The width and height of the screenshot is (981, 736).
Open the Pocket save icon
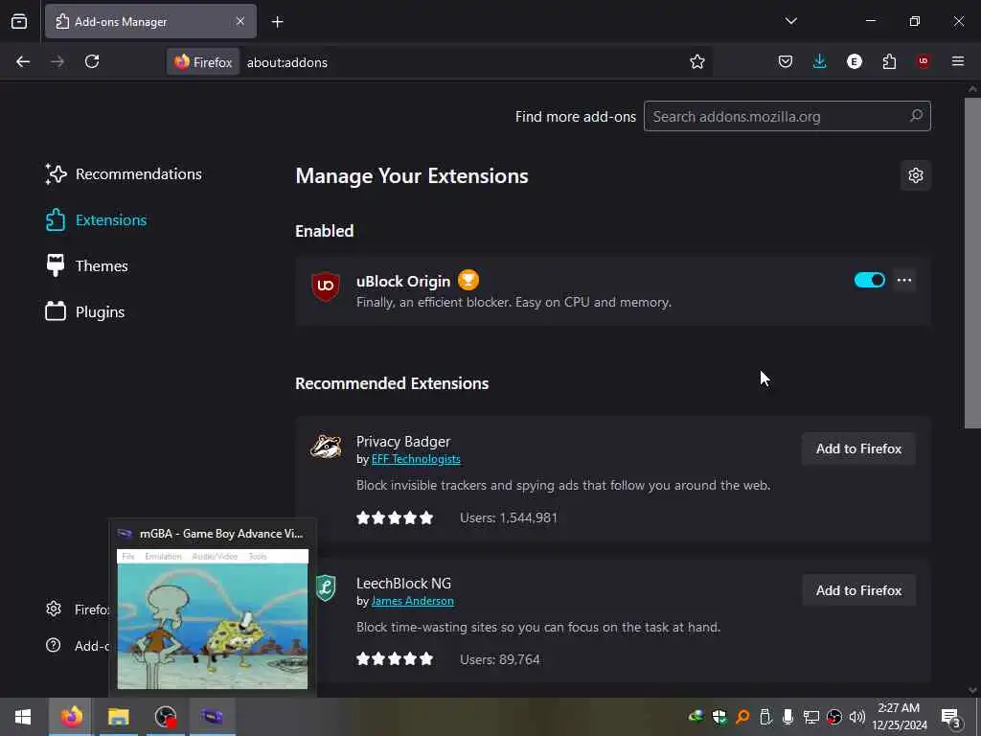point(786,61)
